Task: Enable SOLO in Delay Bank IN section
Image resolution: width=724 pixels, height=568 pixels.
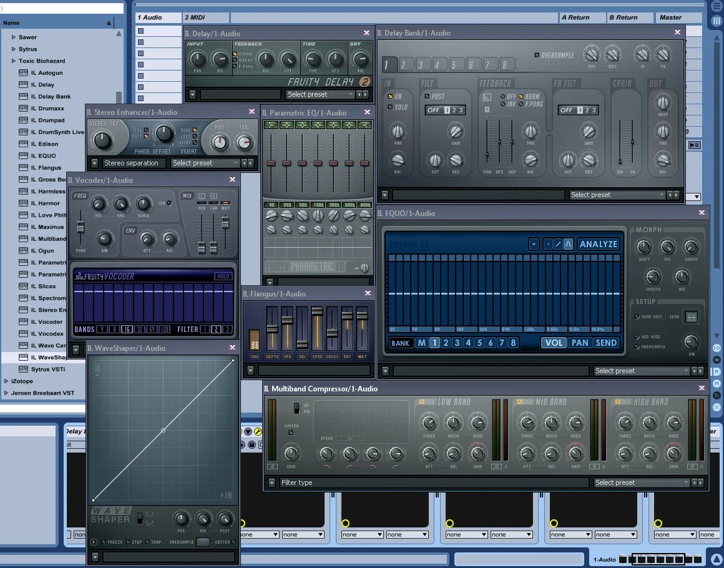Action: (390, 107)
